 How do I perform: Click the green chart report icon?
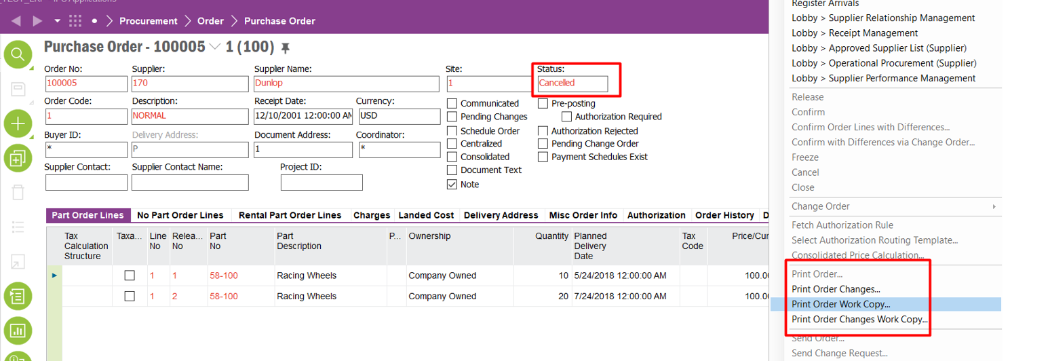click(x=18, y=331)
